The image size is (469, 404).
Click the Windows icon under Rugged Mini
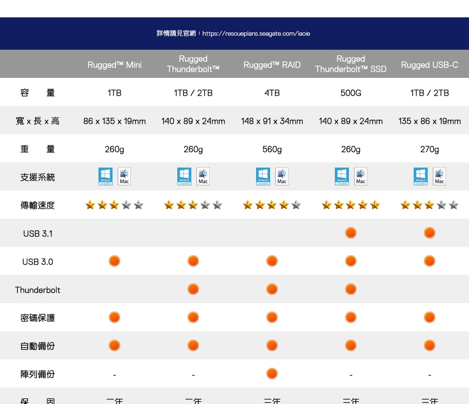pos(106,176)
